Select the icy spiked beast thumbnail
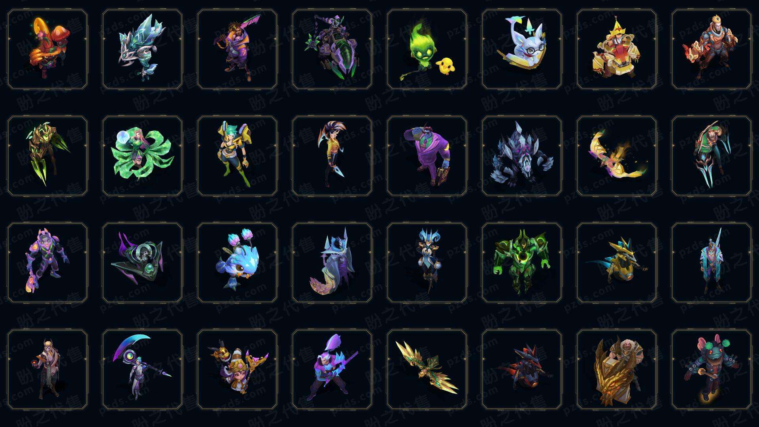Viewport: 759px width, 427px height. pos(522,156)
